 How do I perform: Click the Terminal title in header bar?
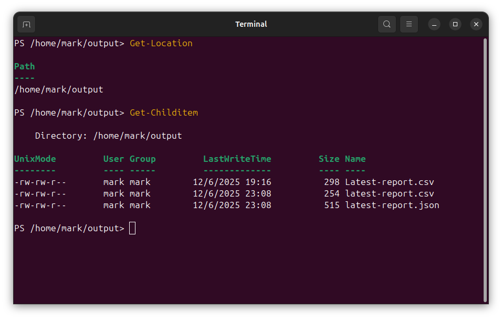click(251, 24)
